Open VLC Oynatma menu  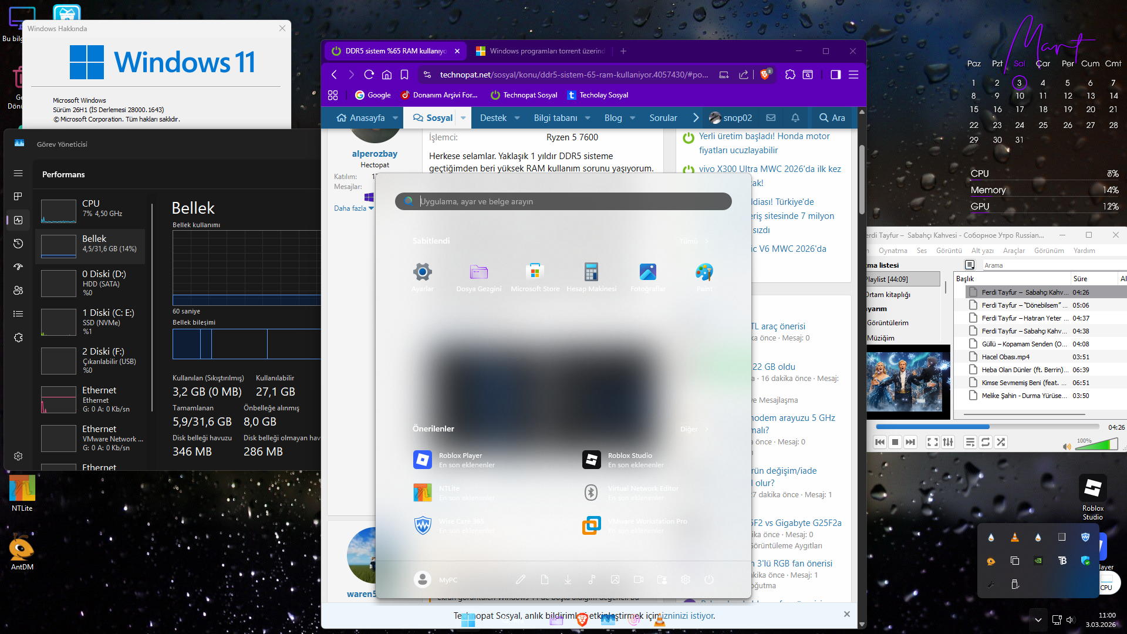892,251
